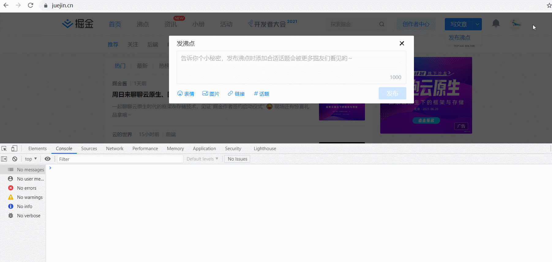Insert emoji with 表情 button

(186, 94)
